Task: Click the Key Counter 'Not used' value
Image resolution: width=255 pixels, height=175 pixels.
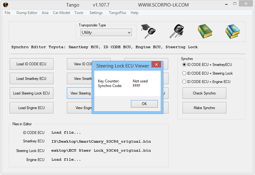Action: [x=140, y=81]
